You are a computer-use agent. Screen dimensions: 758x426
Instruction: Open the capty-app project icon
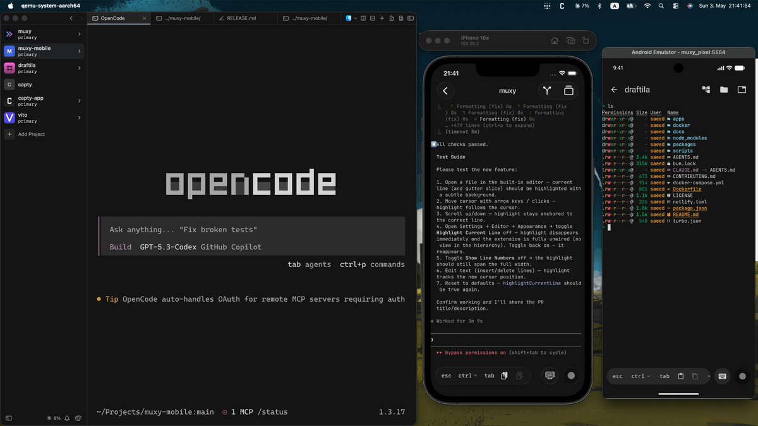pyautogui.click(x=9, y=101)
